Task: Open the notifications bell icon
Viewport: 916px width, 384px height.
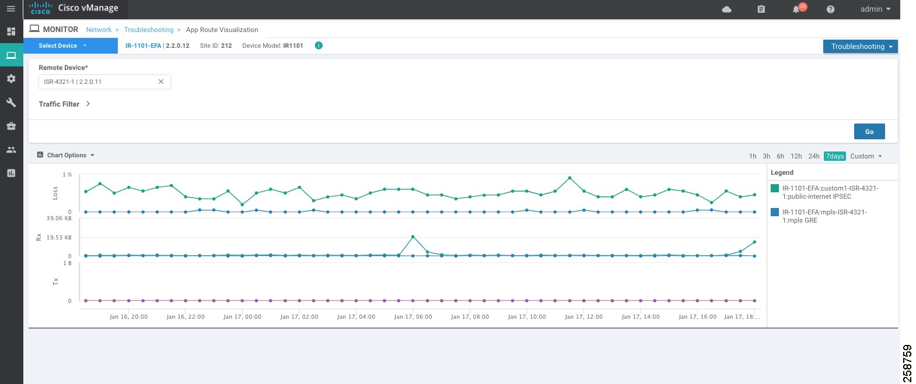Action: point(796,9)
